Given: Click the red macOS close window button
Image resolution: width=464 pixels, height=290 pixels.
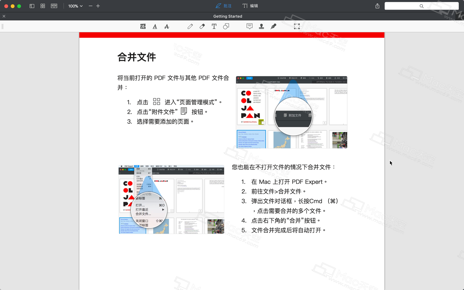Looking at the screenshot, I should pos(6,6).
